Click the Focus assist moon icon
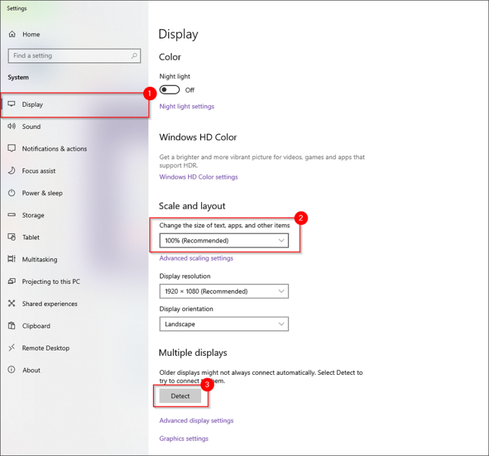 point(12,170)
